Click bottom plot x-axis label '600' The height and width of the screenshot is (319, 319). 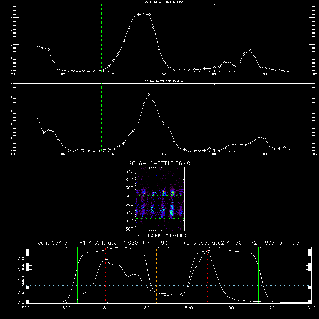(x=230, y=308)
